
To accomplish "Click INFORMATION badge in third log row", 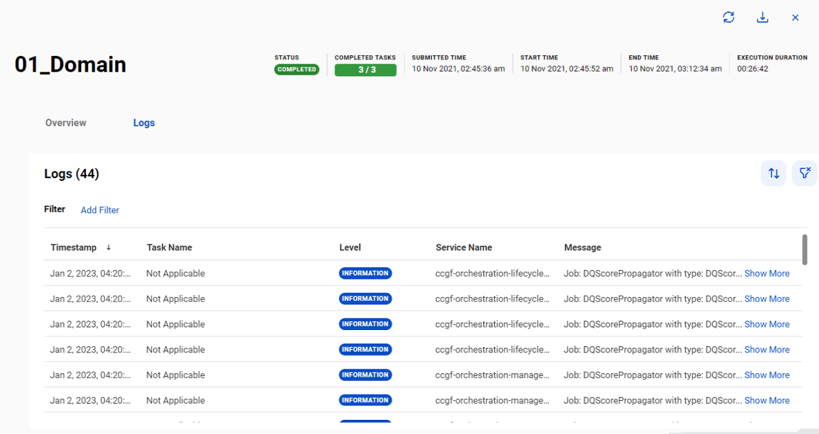I will point(366,324).
